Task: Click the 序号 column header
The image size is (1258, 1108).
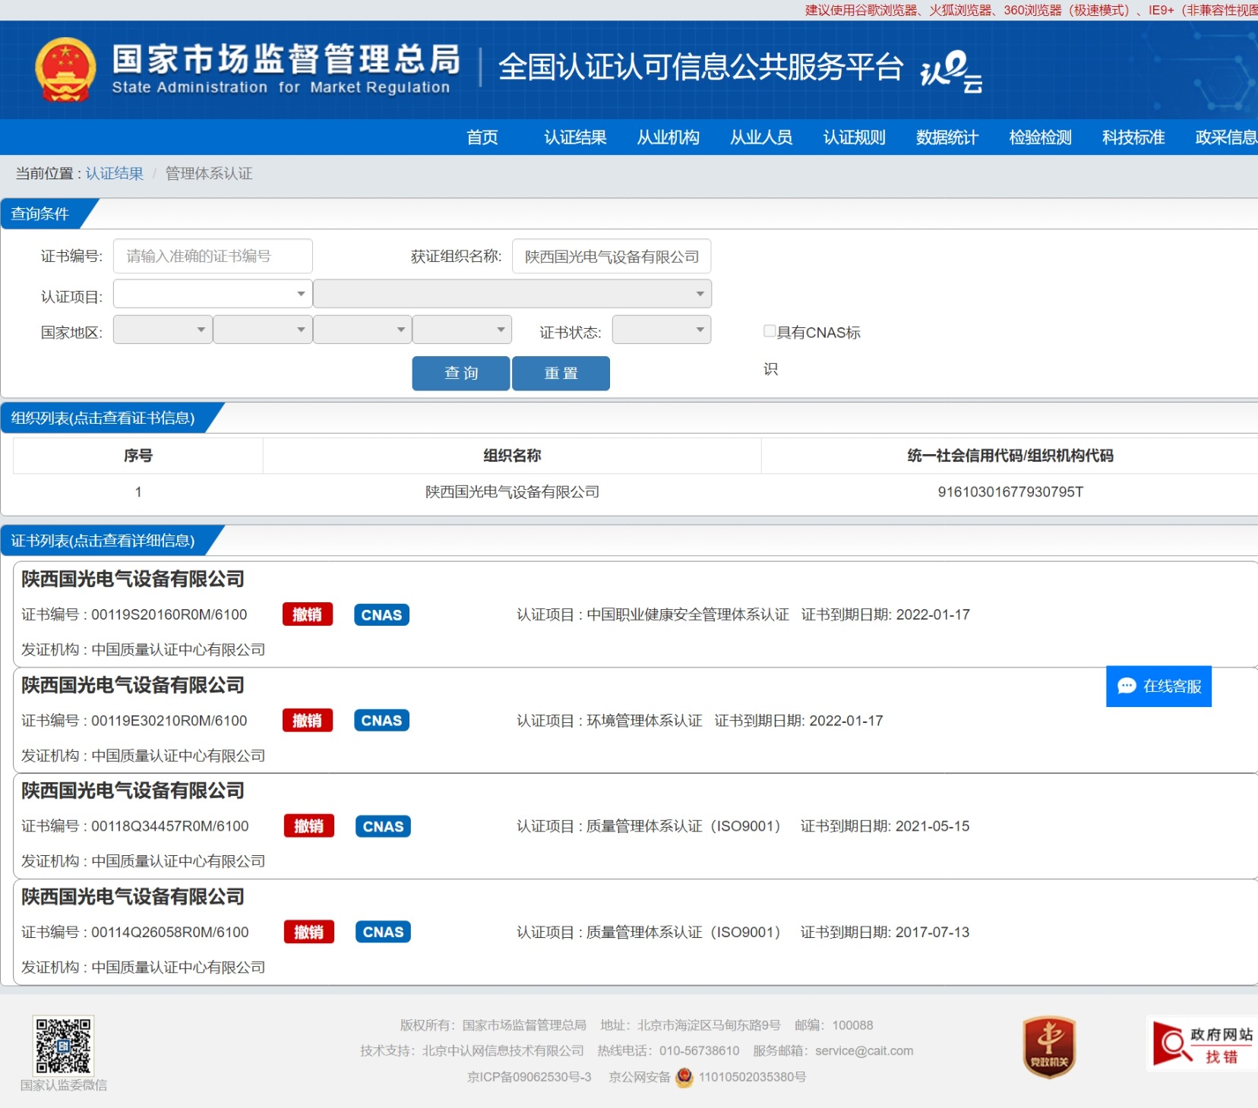Action: point(138,456)
